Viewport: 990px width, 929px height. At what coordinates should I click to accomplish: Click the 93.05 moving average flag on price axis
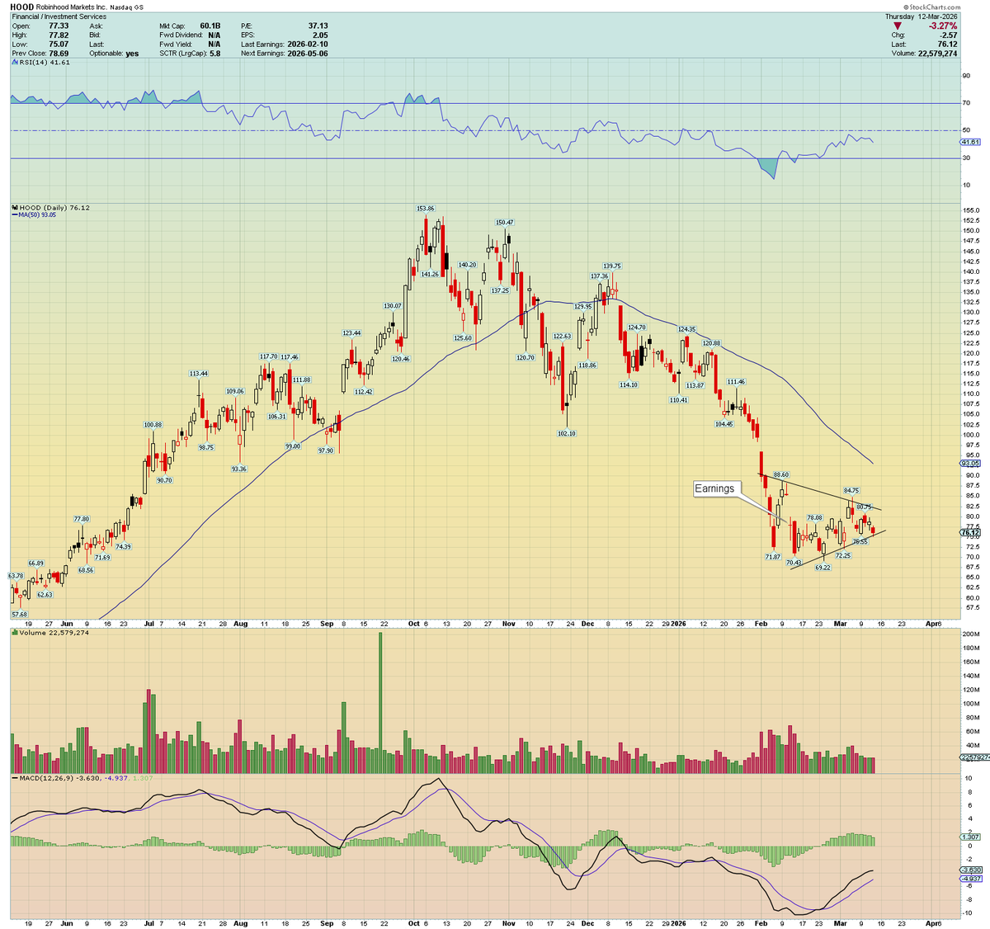tap(969, 463)
